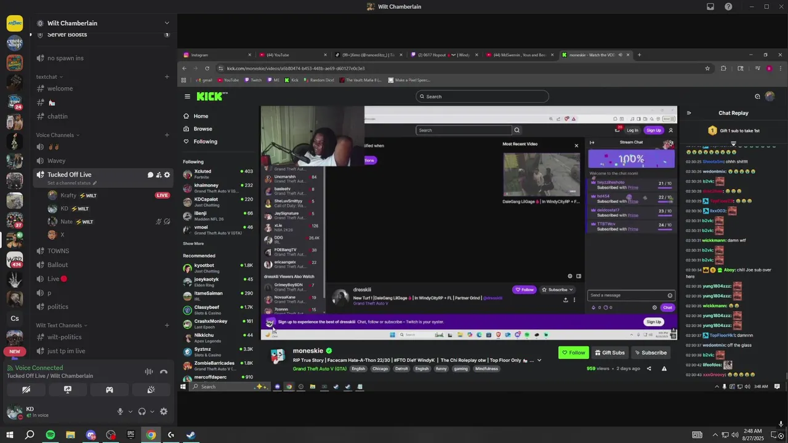Open Xcluted channel in Following list

219,174
